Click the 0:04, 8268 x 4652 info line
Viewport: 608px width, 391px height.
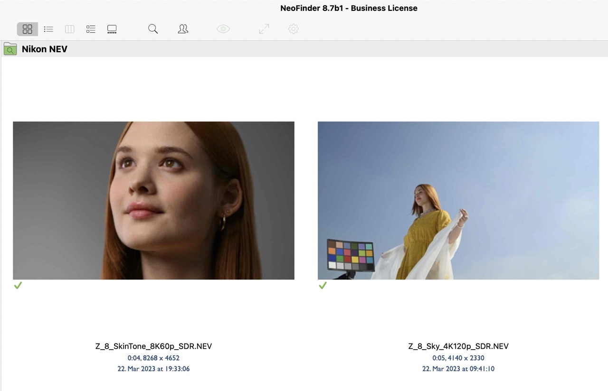click(153, 358)
